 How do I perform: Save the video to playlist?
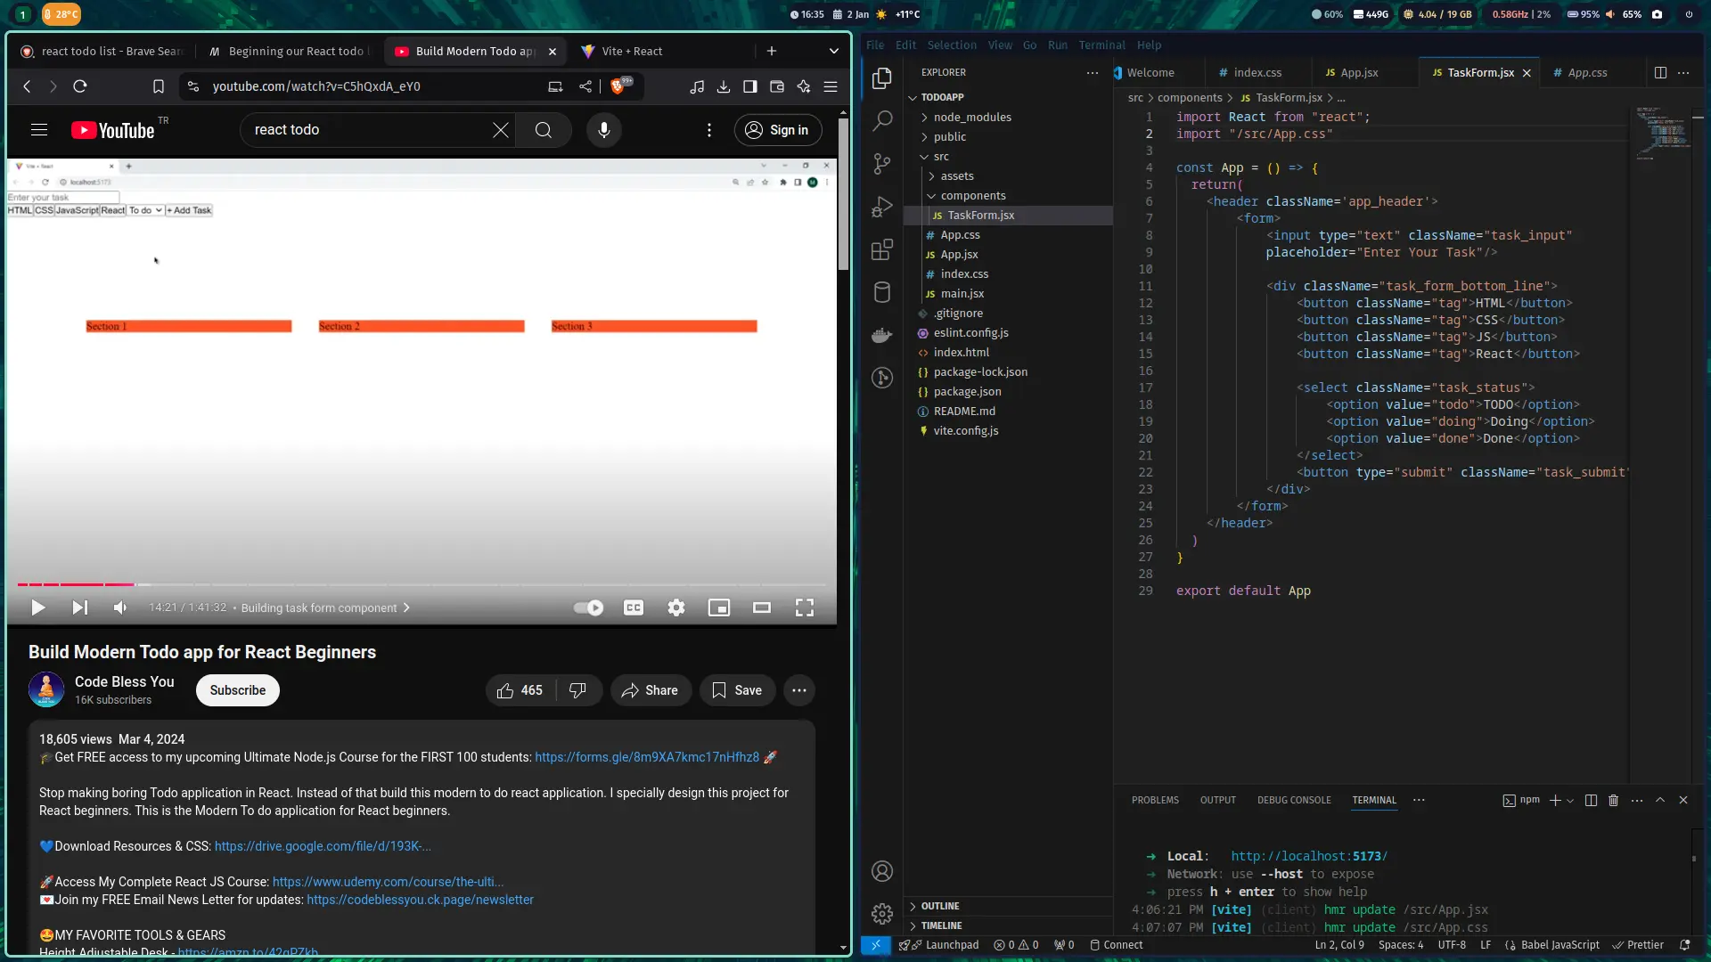tap(737, 690)
